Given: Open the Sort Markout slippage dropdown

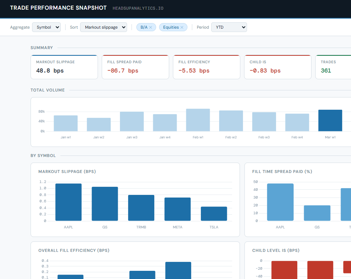Looking at the screenshot, I should (x=104, y=27).
